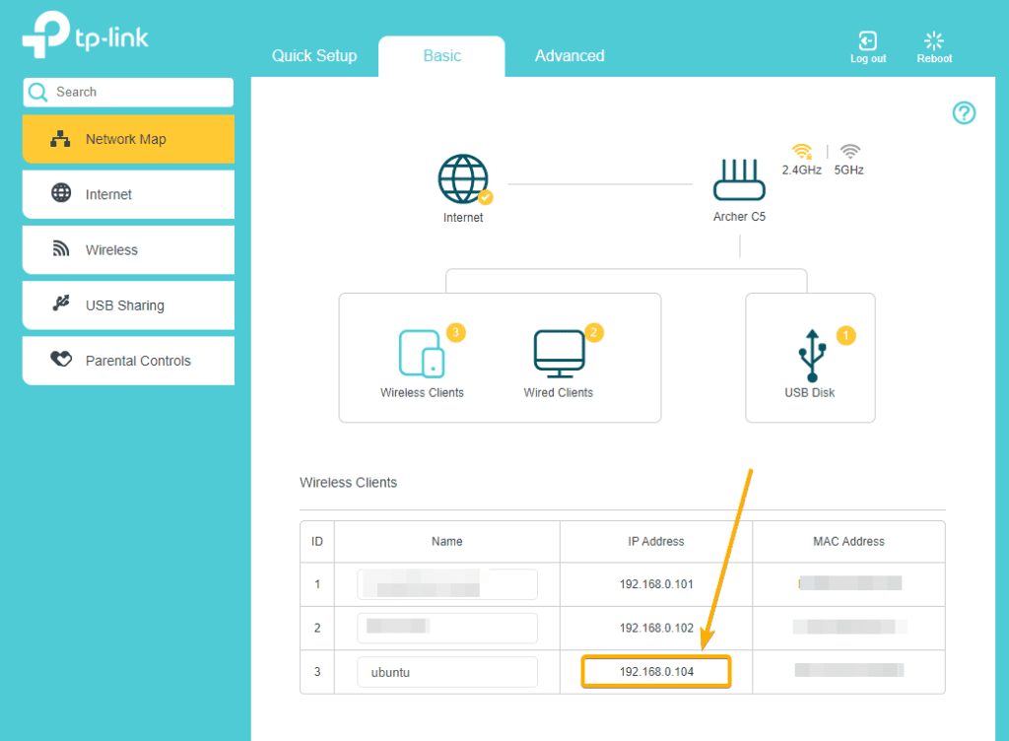Switch to the Quick Setup tab
Image resolution: width=1009 pixels, height=741 pixels.
coord(314,56)
